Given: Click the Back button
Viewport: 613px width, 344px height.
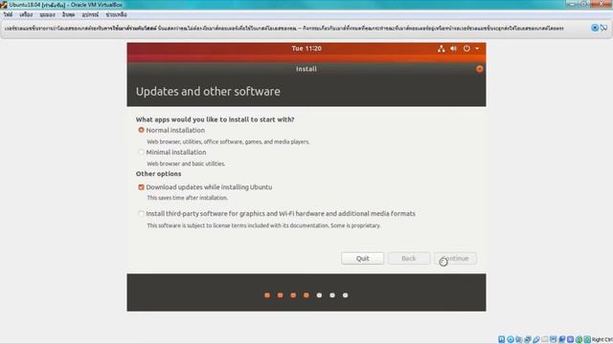Looking at the screenshot, I should pyautogui.click(x=409, y=258).
